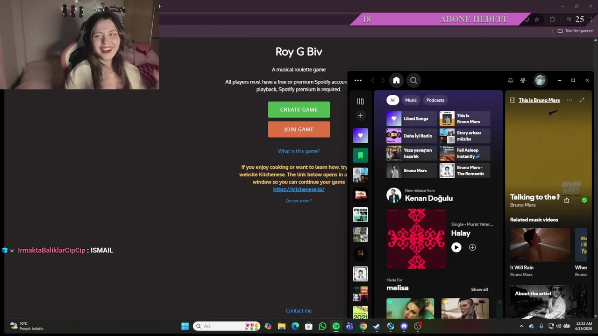Select the Music filter chip
The image size is (598, 336).
click(411, 100)
